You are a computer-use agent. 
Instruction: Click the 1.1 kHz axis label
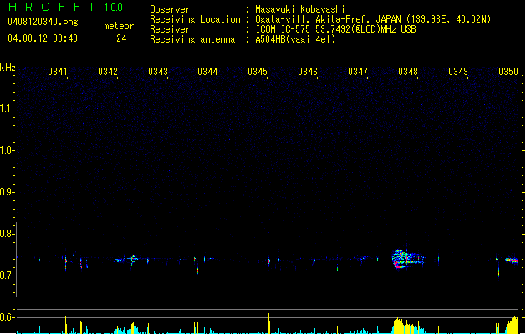[6, 109]
